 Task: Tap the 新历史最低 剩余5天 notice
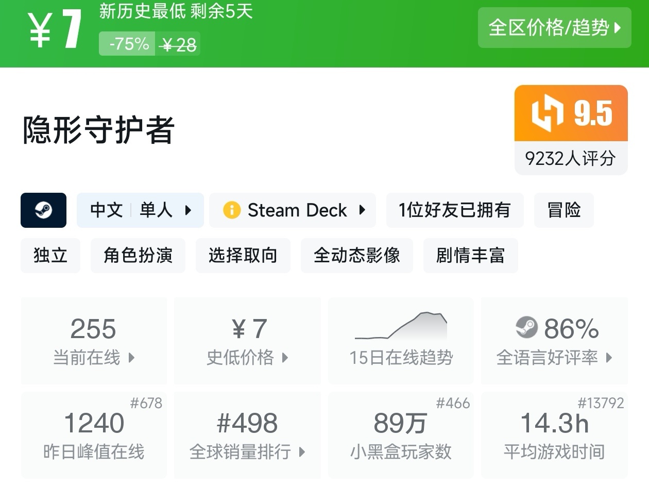pyautogui.click(x=176, y=11)
